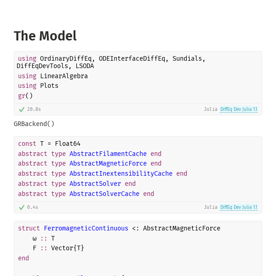
Task: Click the green checkmark beside 0.4s
Action: [22, 207]
